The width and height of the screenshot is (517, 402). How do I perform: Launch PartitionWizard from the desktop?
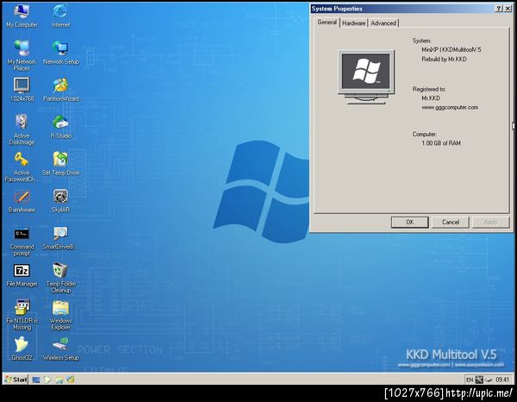[x=60, y=89]
